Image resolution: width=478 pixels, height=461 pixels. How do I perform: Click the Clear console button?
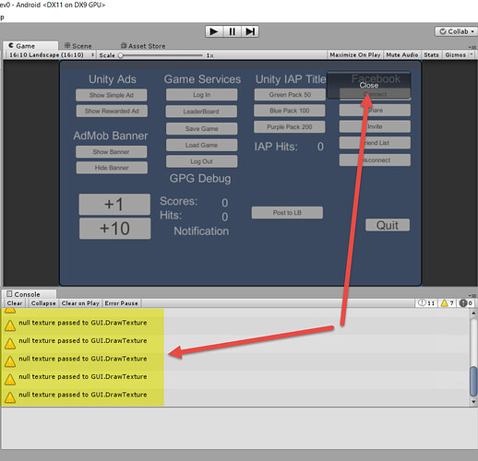coord(15,303)
